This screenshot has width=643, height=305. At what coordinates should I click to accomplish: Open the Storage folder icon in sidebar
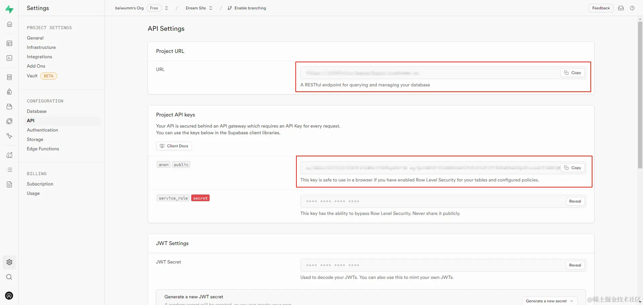9,106
